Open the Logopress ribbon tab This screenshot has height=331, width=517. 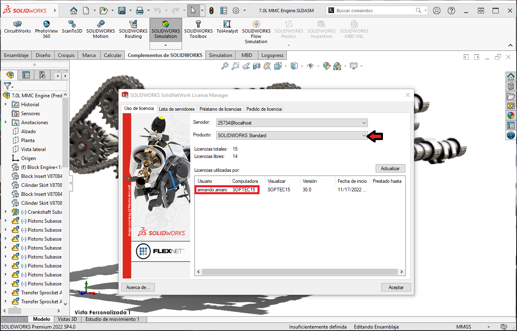coord(273,55)
